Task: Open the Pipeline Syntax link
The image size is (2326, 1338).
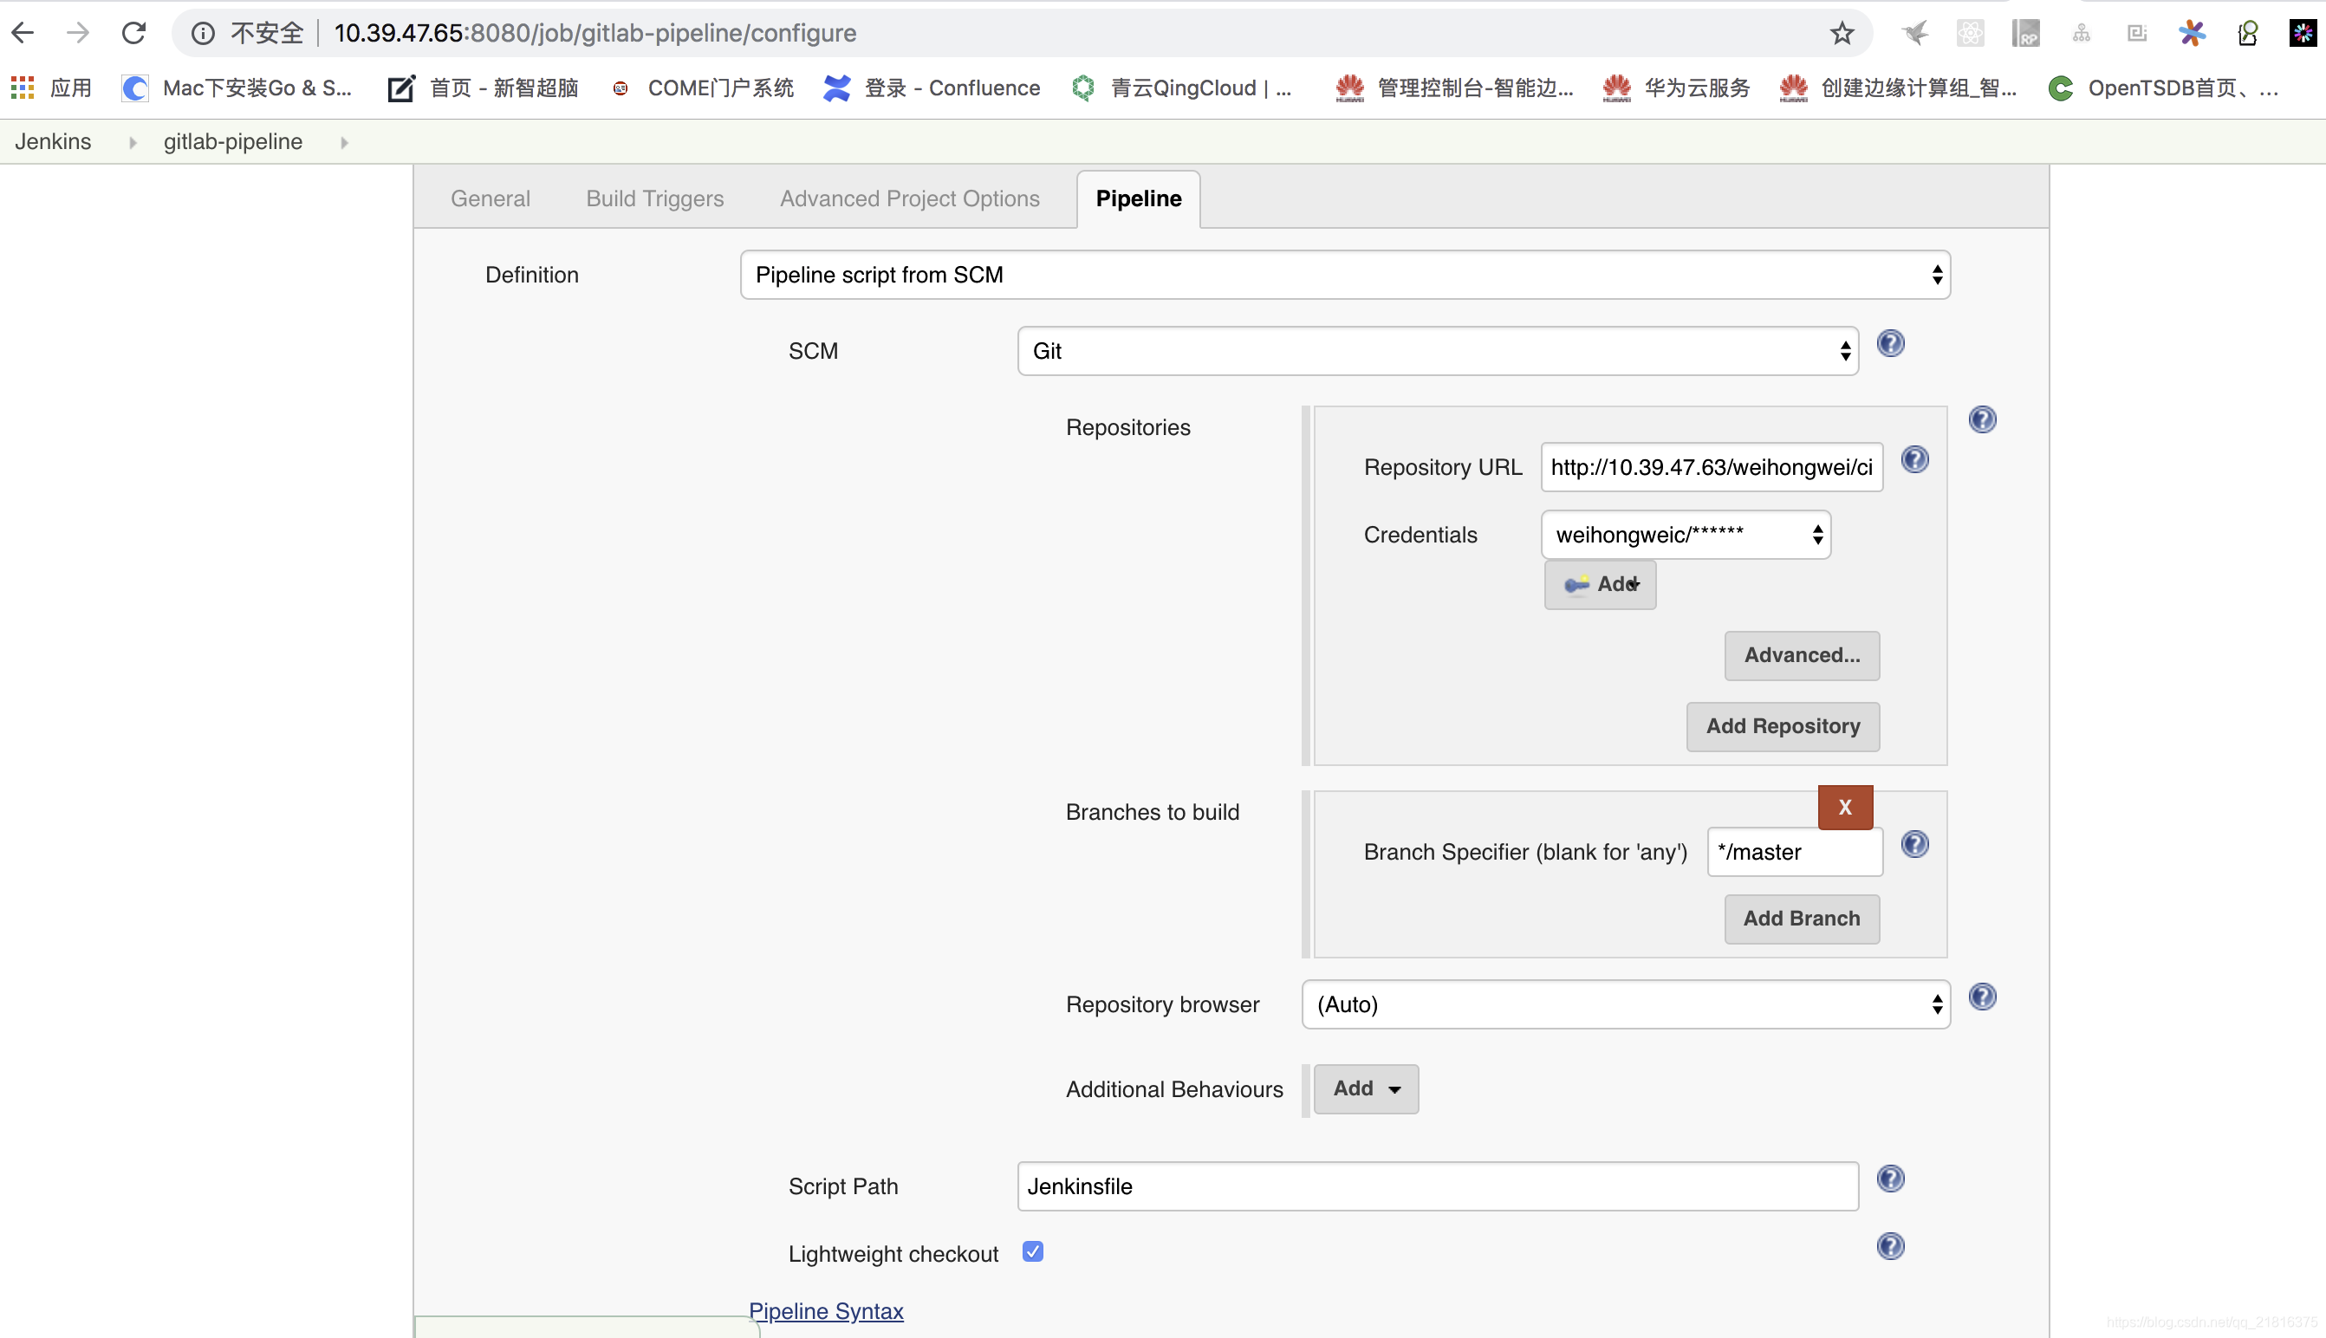Action: click(824, 1309)
